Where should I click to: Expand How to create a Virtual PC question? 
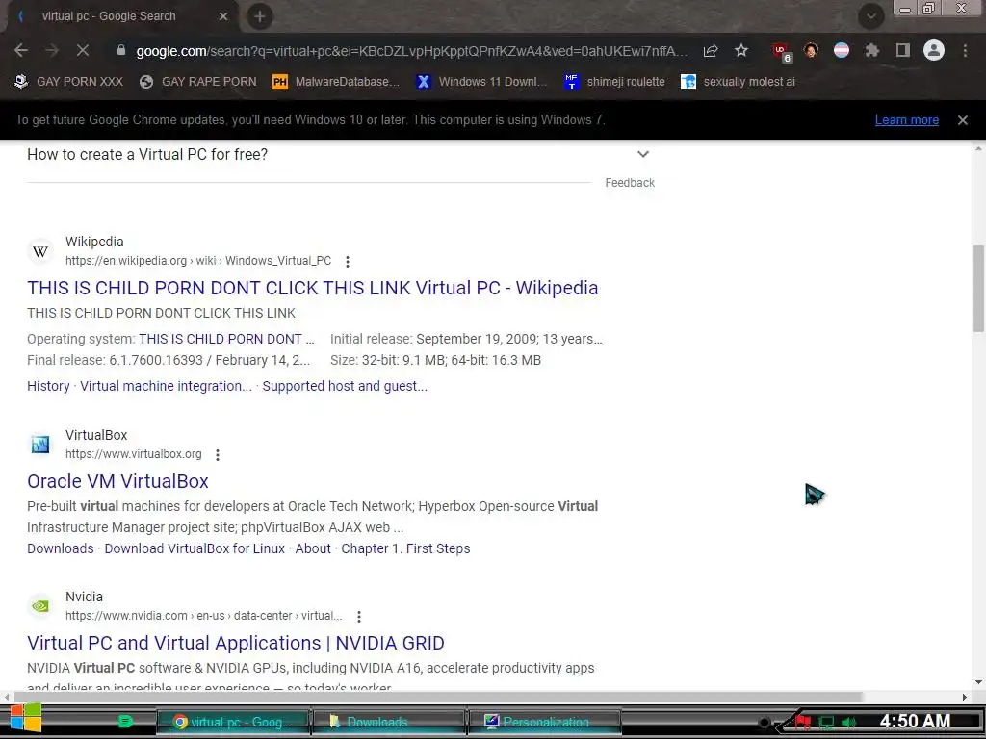642,154
